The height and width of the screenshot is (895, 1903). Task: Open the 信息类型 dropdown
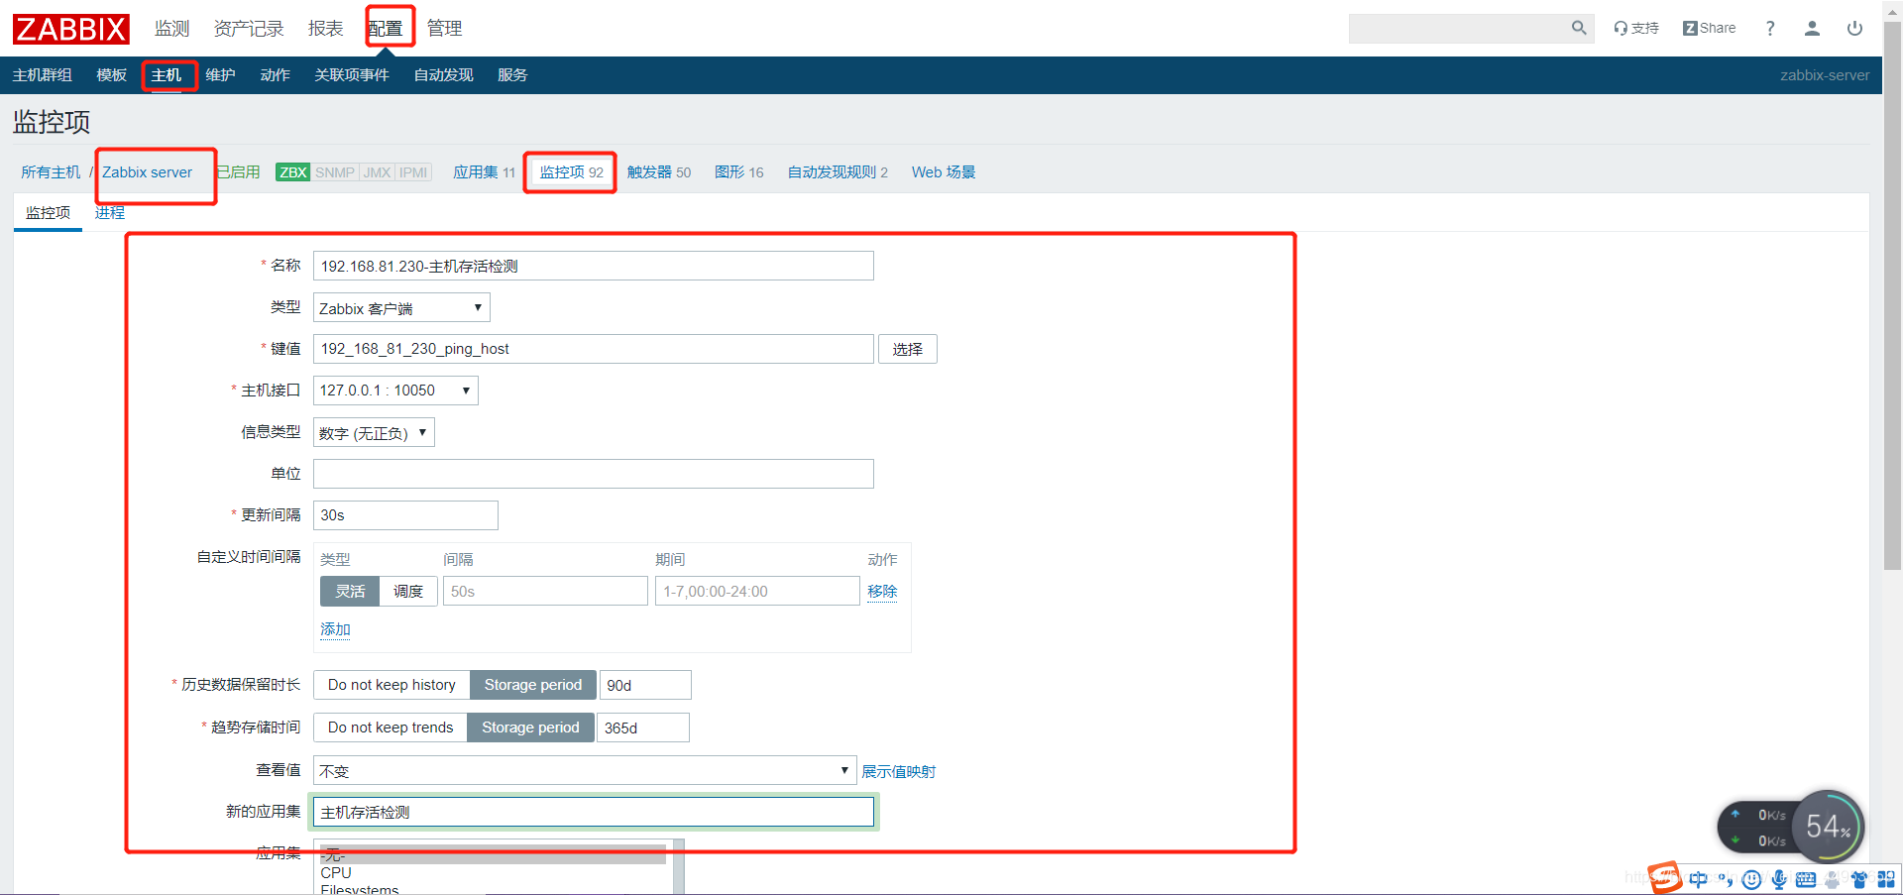tap(374, 432)
